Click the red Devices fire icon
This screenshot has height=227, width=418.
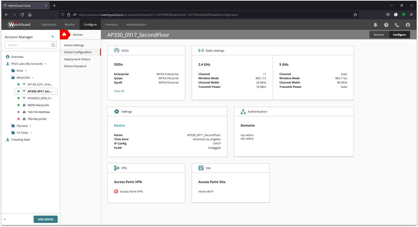point(64,34)
